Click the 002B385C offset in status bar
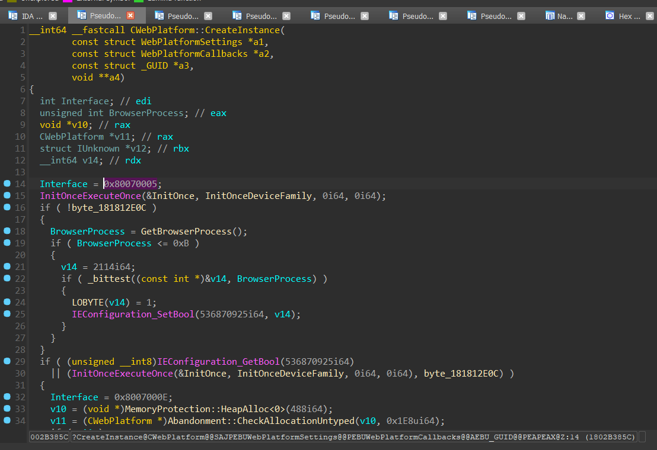The height and width of the screenshot is (450, 657). (x=49, y=437)
